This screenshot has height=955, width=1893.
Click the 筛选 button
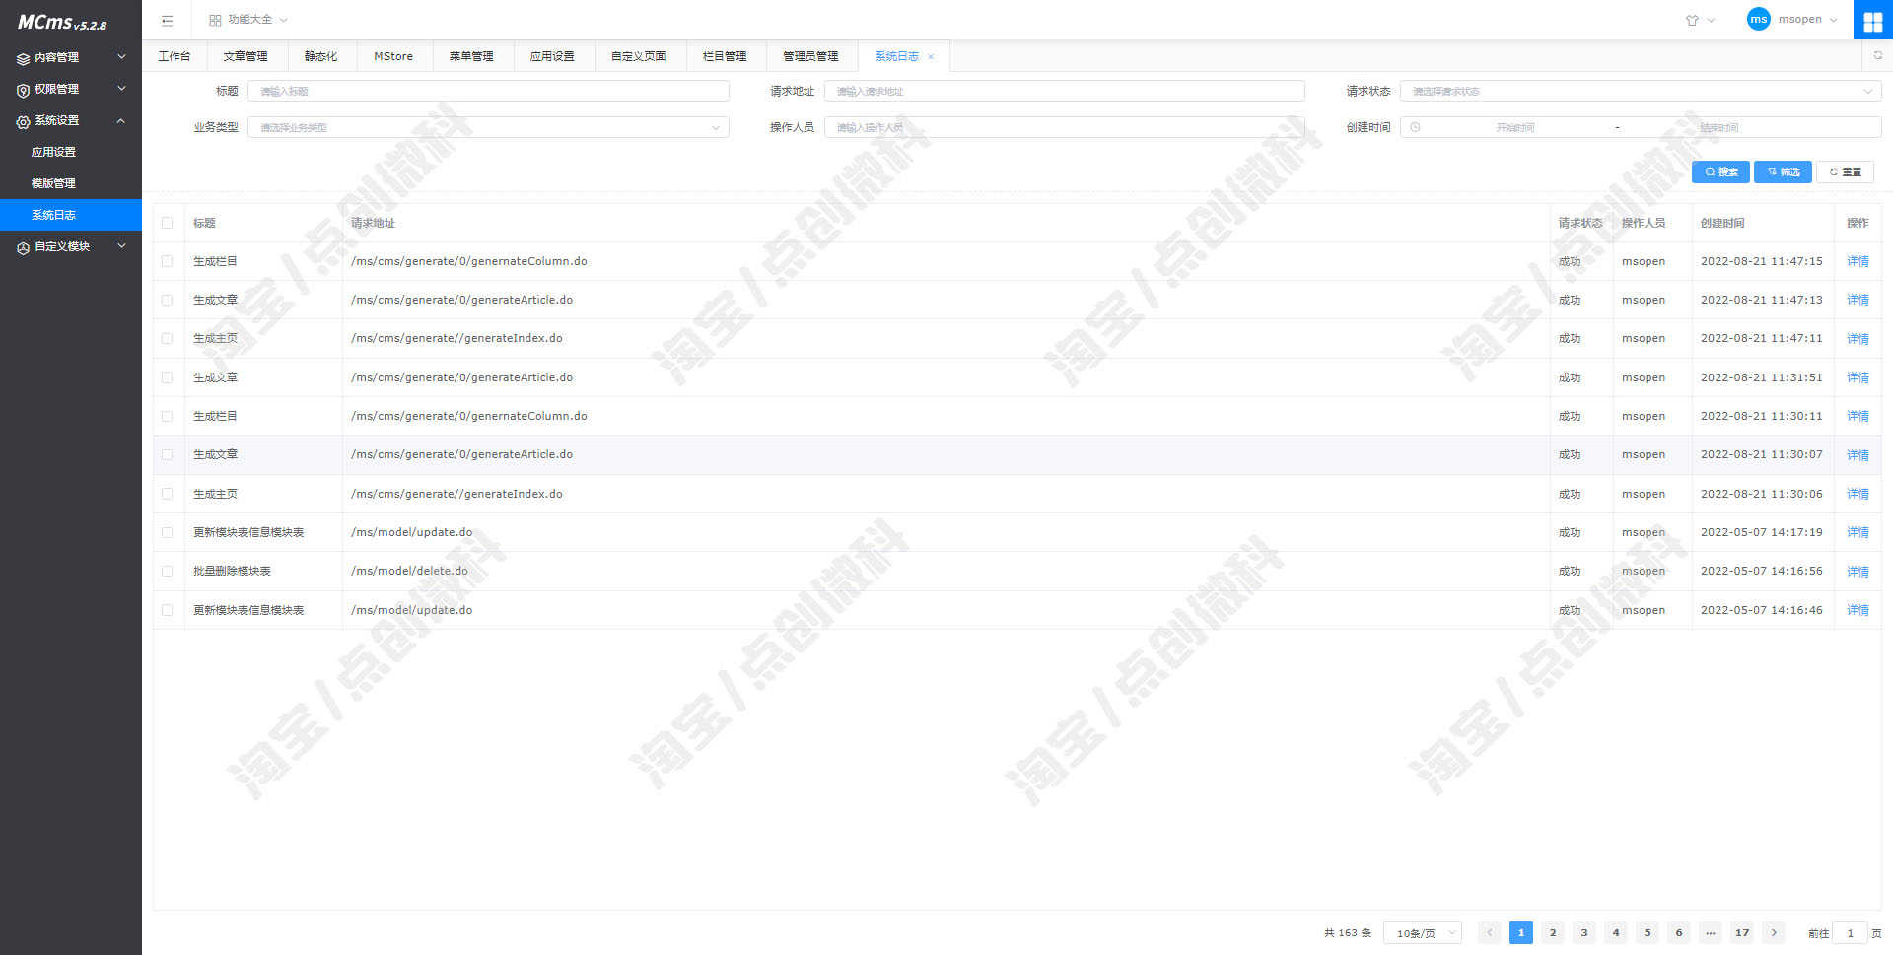pyautogui.click(x=1783, y=171)
